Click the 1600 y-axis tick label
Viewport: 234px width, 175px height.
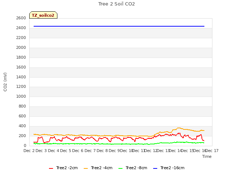(21, 67)
